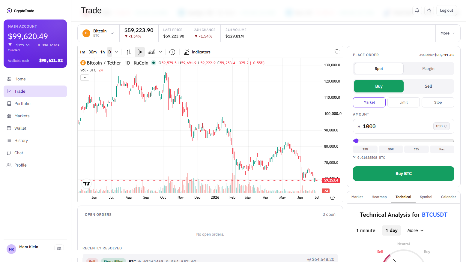Select the 1h chart timeframe

tap(103, 52)
